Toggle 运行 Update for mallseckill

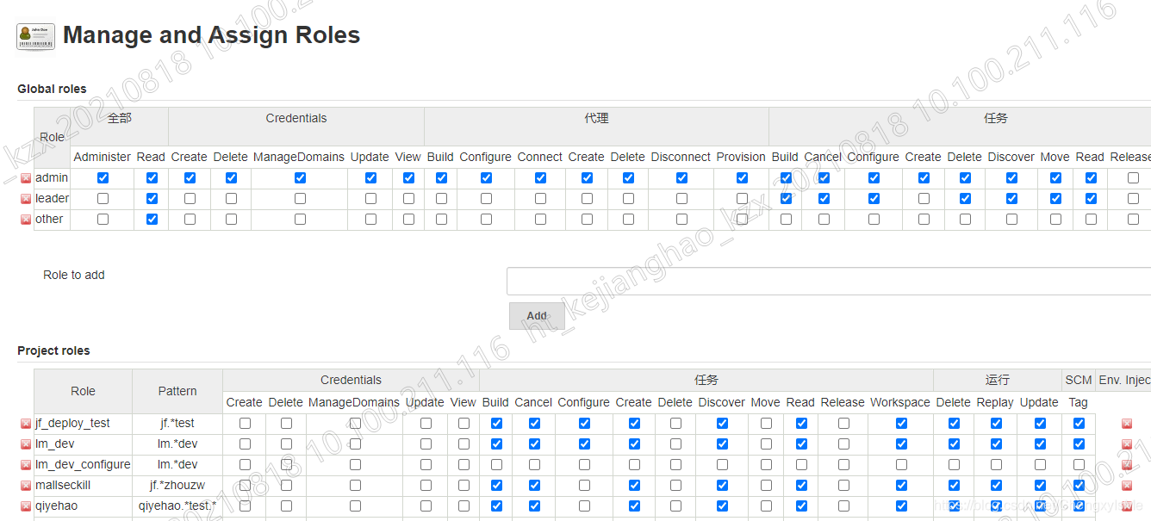[x=1040, y=486]
